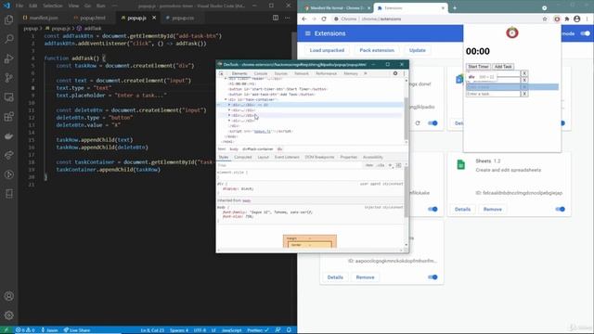Toggle Developer mode switch
The width and height of the screenshot is (594, 334).
coord(586,33)
